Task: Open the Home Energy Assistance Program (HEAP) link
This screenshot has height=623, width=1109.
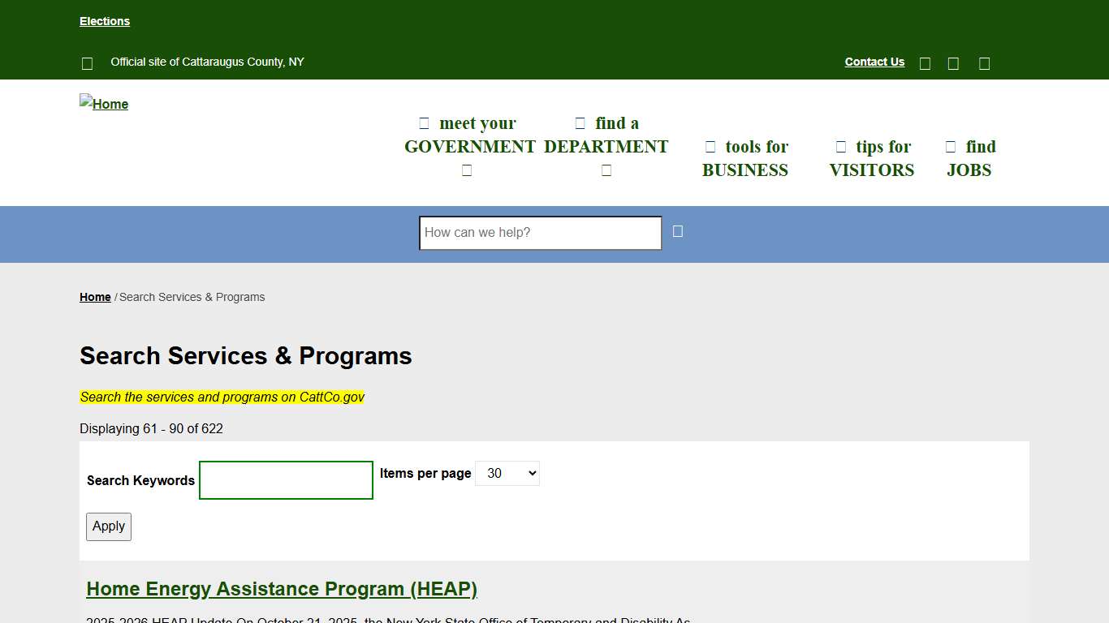Action: [282, 589]
